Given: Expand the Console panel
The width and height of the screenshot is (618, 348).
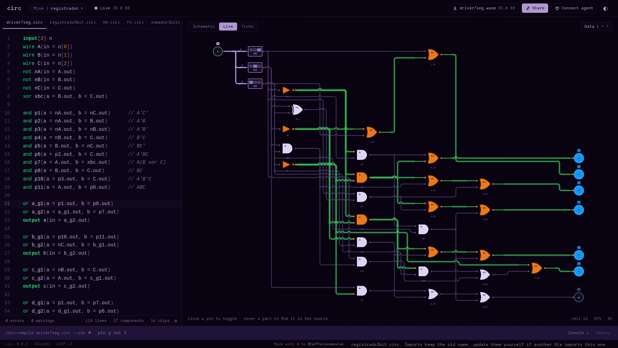Looking at the screenshot, I should pyautogui.click(x=578, y=333).
